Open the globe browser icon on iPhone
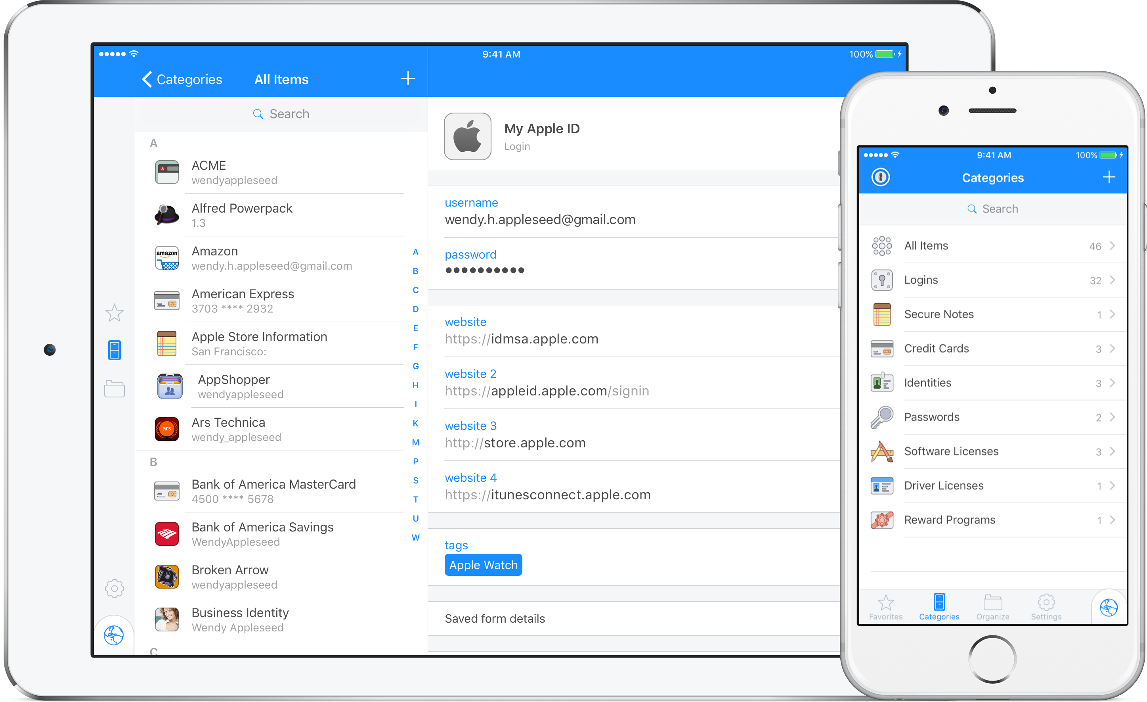 1109,608
